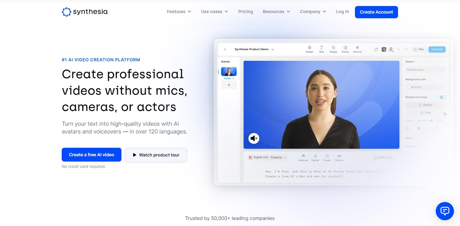Add a new scene with the plus button
This screenshot has height=226, width=460.
229,85
